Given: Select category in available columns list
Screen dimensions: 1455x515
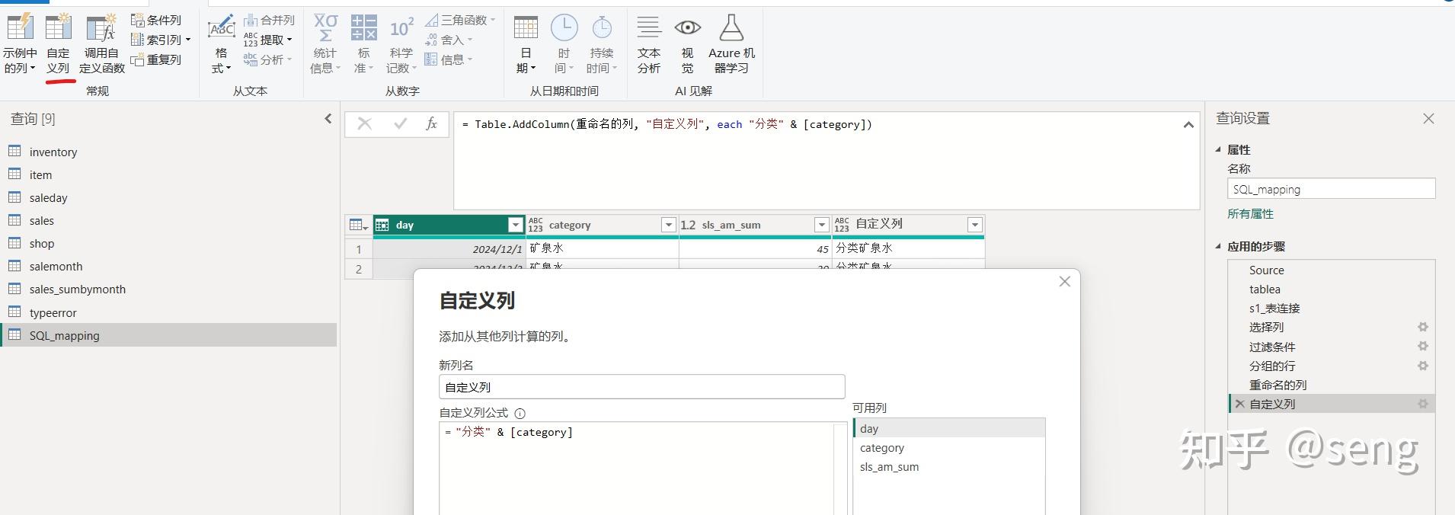Looking at the screenshot, I should [x=949, y=448].
